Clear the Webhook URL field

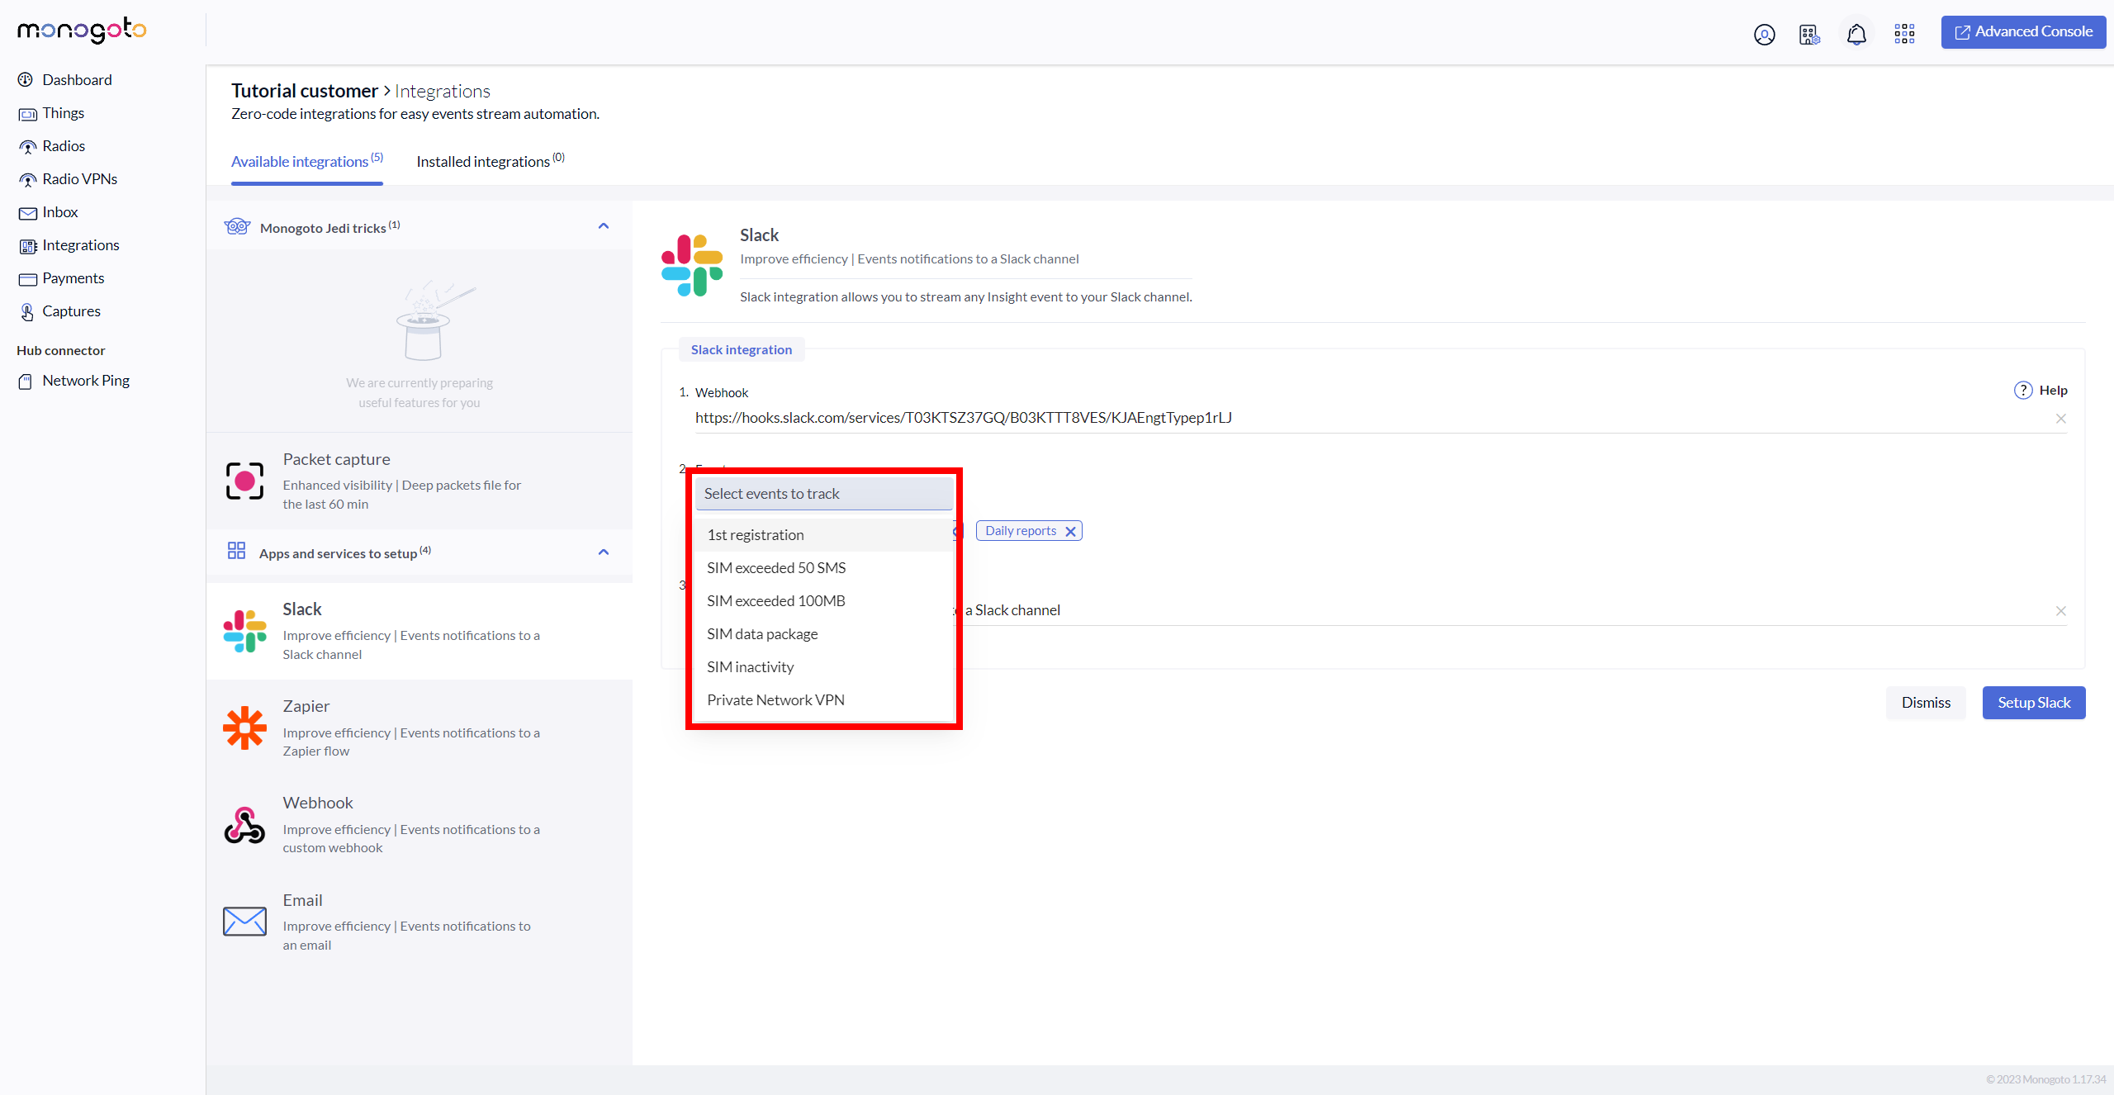click(2060, 419)
